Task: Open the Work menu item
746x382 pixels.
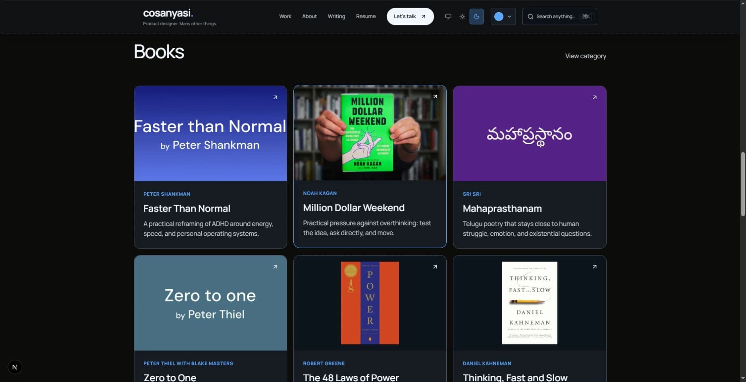Action: tap(285, 16)
